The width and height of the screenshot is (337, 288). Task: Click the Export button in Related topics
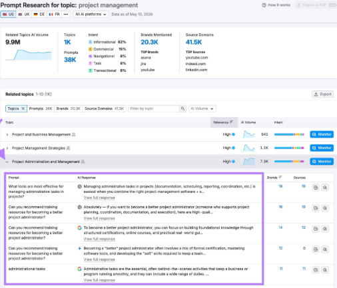point(322,94)
